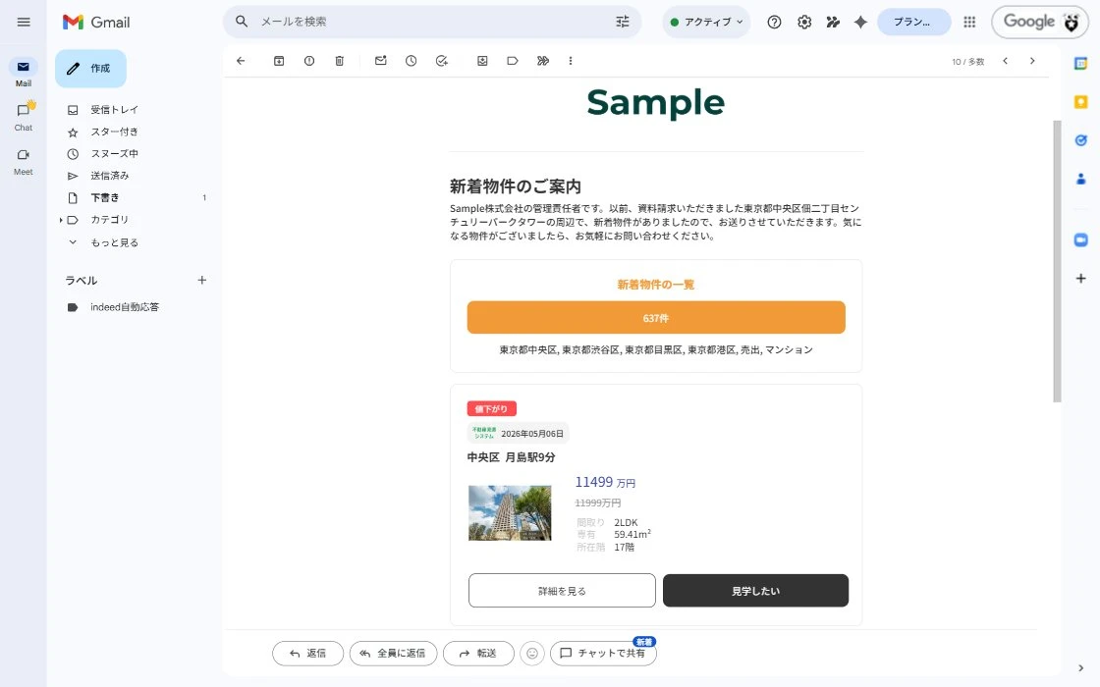Add this email to Tasks

point(441,61)
